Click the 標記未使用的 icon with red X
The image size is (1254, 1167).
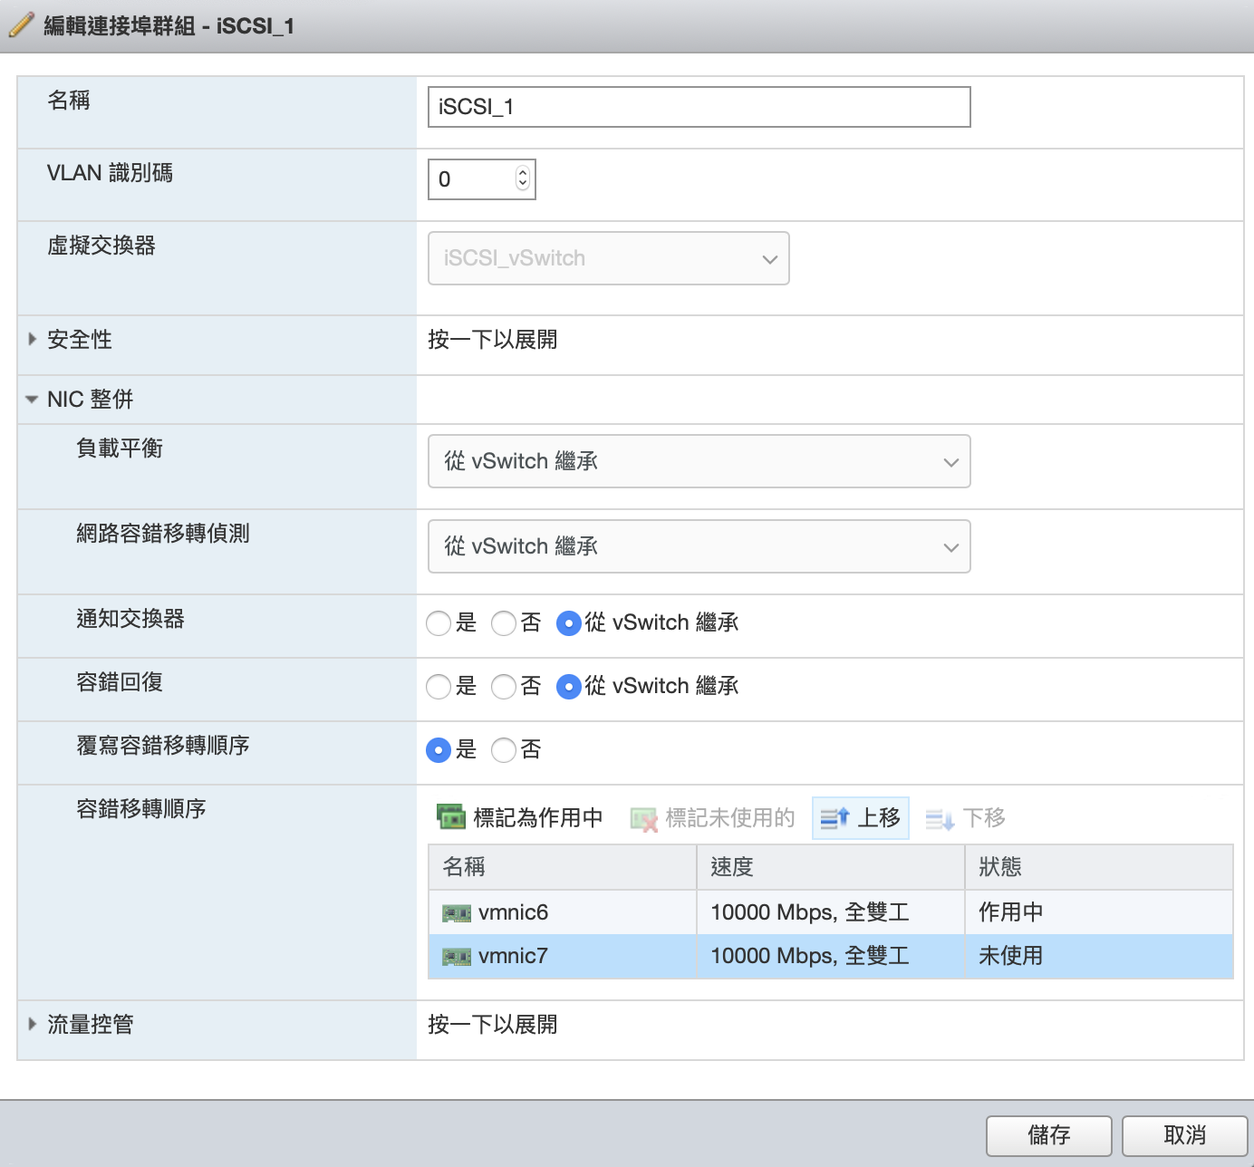pyautogui.click(x=643, y=819)
